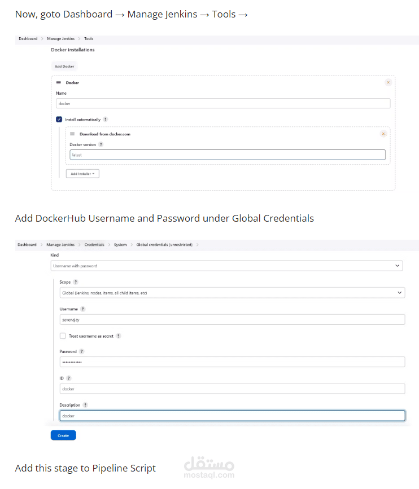This screenshot has height=489, width=419.
Task: Click 'Add DockerHub Username and Password' heading
Action: (x=164, y=218)
